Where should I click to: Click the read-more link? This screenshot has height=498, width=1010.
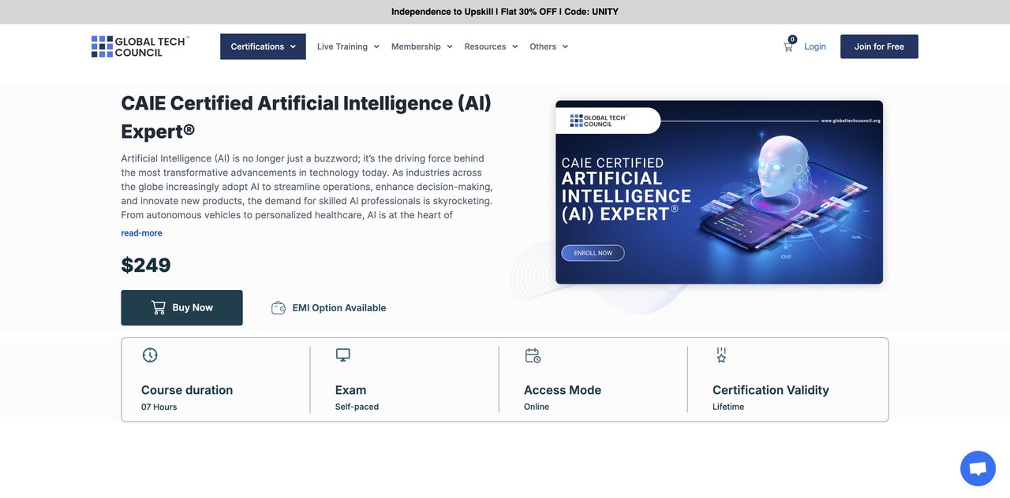(x=141, y=233)
